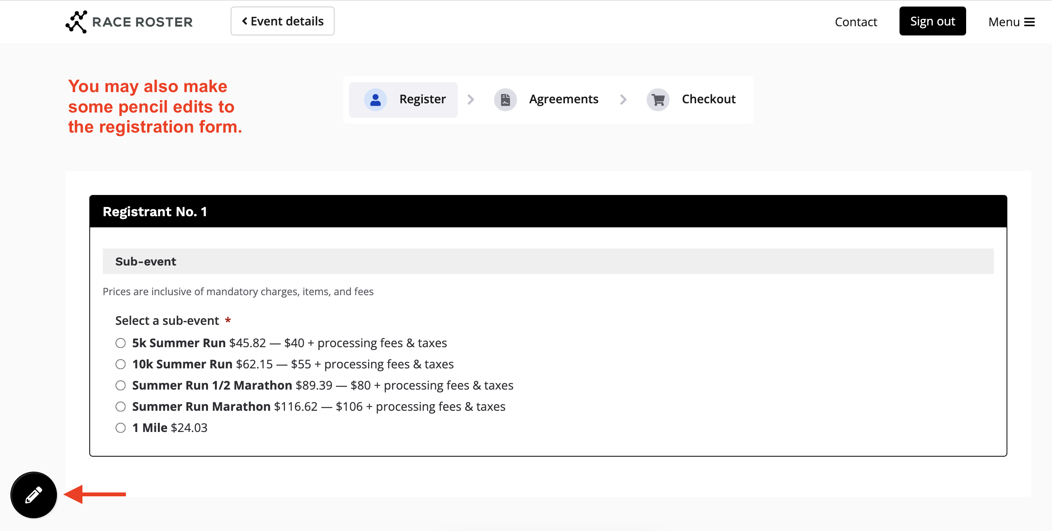
Task: Choose the Summer Run Marathon option
Action: click(121, 406)
